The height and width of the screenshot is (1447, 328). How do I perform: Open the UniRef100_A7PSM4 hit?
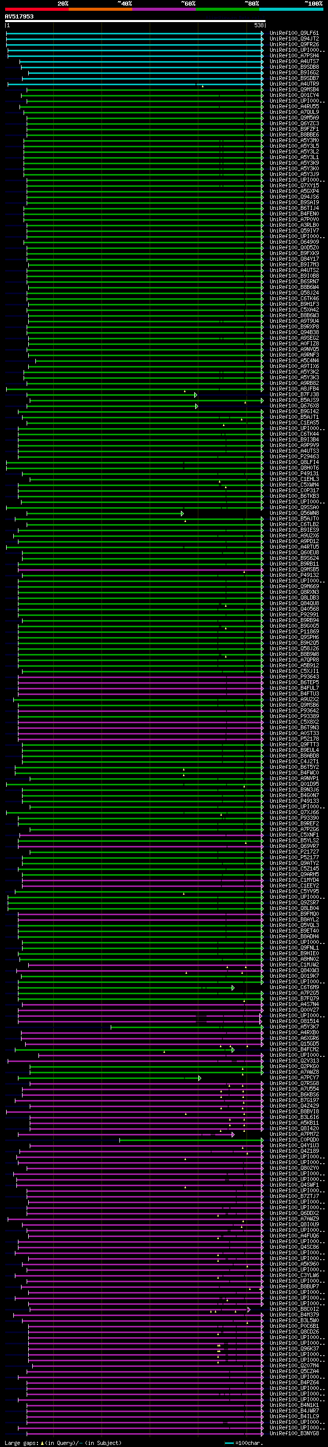294,55
